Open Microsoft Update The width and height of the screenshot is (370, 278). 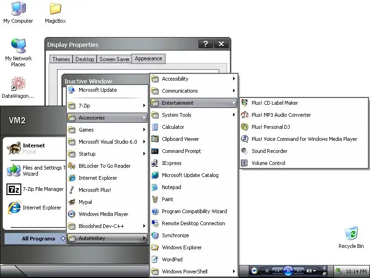107,90
